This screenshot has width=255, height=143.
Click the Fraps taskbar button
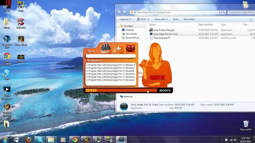point(110,139)
